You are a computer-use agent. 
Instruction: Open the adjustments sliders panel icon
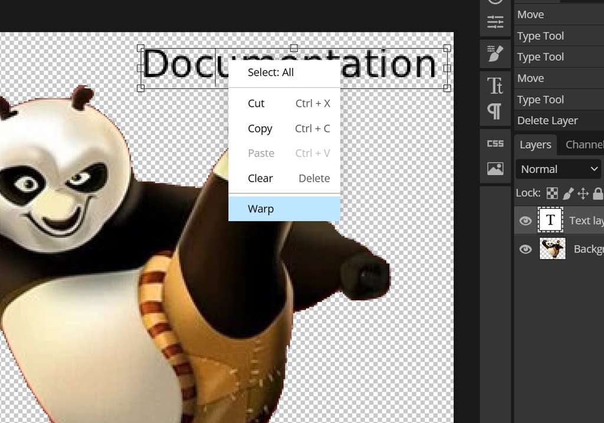(495, 22)
